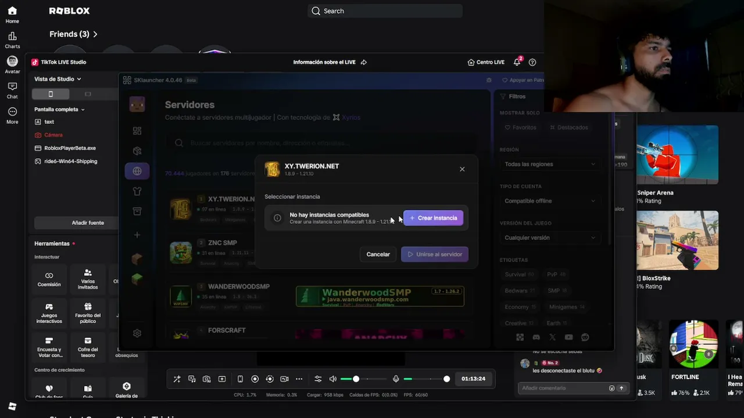Open the Roblox Charts page
This screenshot has width=744, height=418.
[12, 40]
